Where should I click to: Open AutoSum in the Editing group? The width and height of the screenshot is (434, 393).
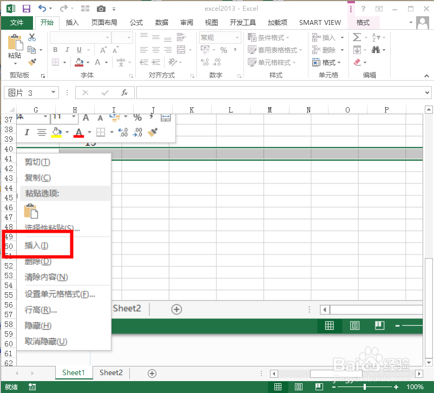[x=357, y=37]
